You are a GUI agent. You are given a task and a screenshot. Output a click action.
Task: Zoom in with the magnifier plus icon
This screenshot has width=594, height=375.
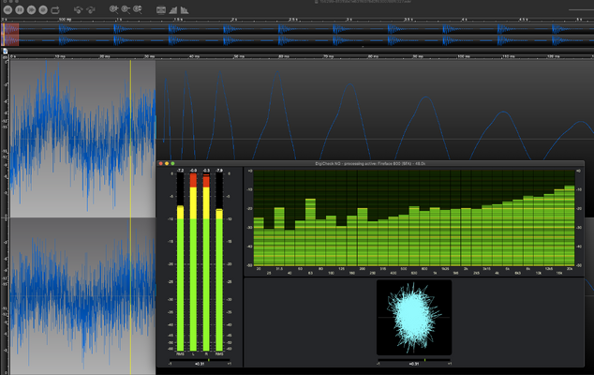point(113,10)
